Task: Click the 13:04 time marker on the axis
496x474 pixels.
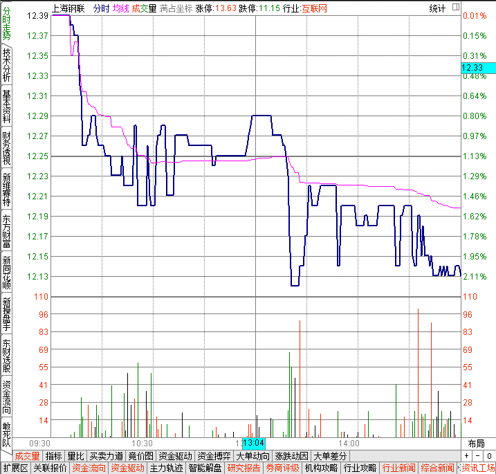Action: tap(254, 443)
